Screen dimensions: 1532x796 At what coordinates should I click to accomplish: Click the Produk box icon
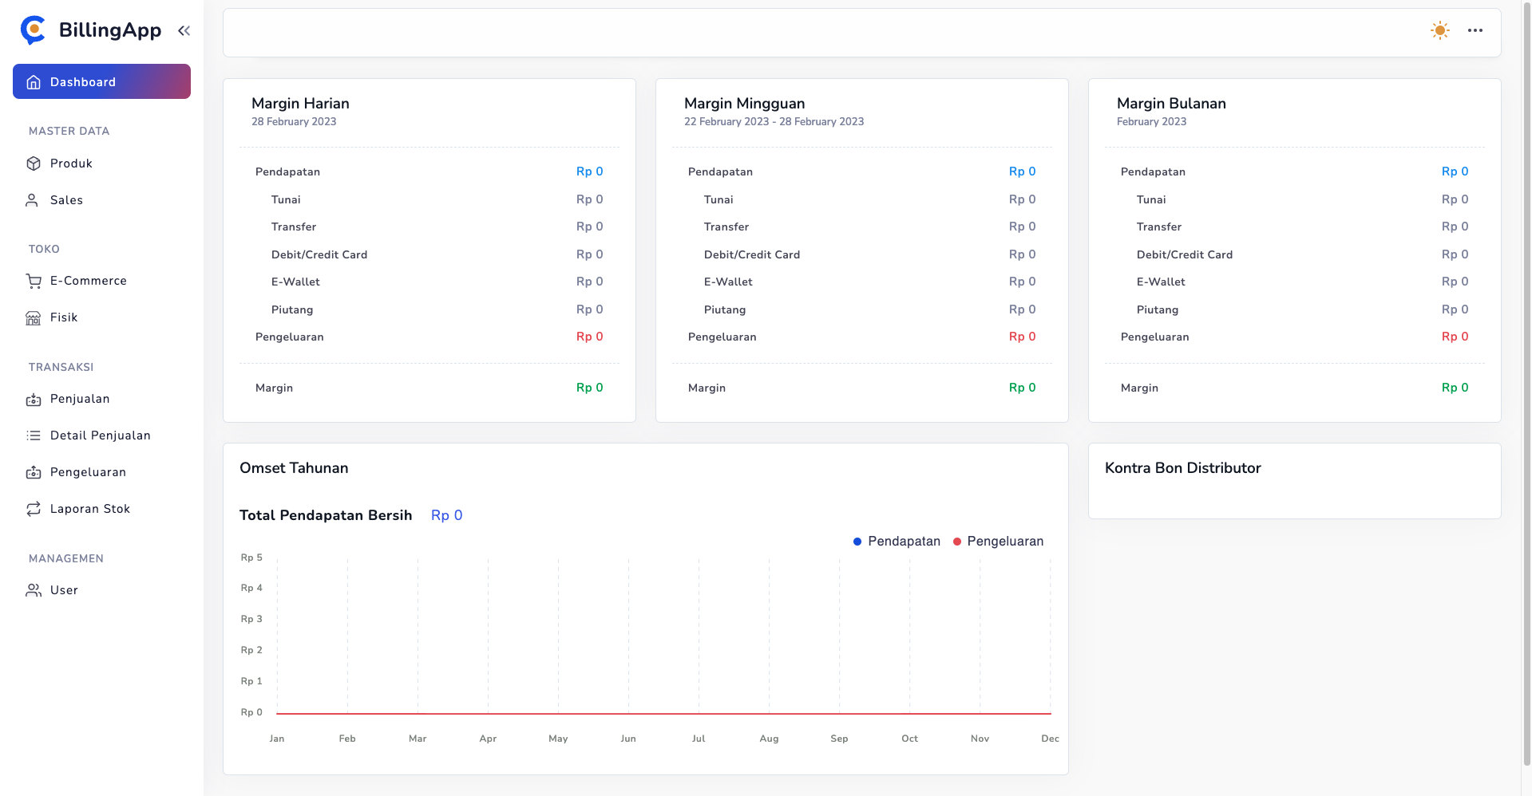click(x=34, y=164)
